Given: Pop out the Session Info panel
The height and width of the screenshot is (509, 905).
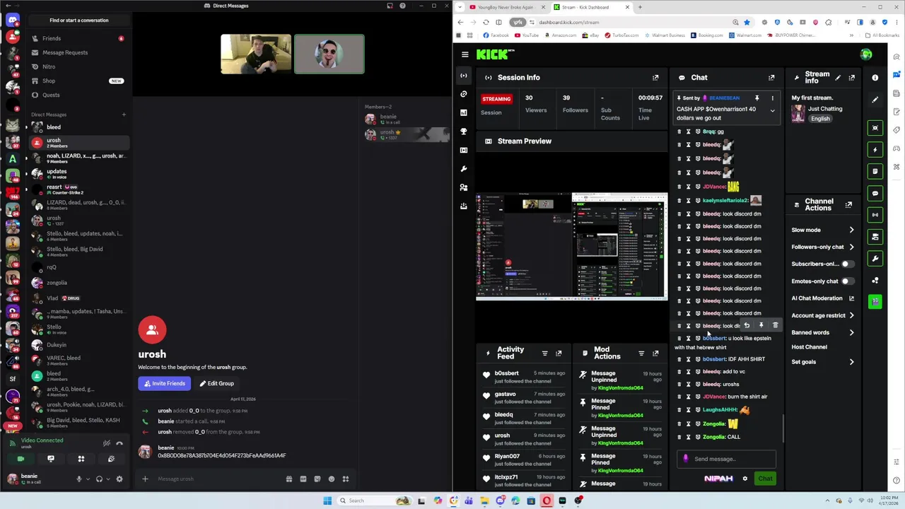Looking at the screenshot, I should [655, 78].
